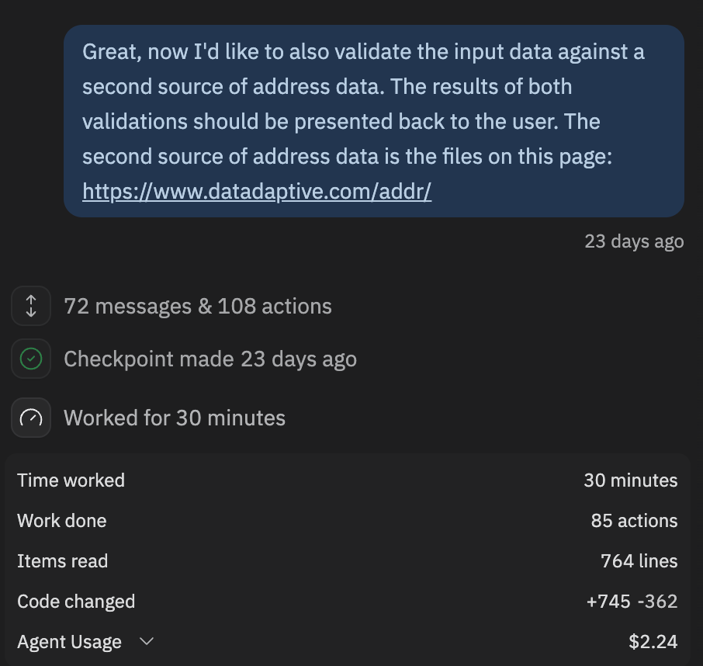This screenshot has height=666, width=703.
Task: Click the '72 messages & 108 actions' label
Action: [x=198, y=306]
